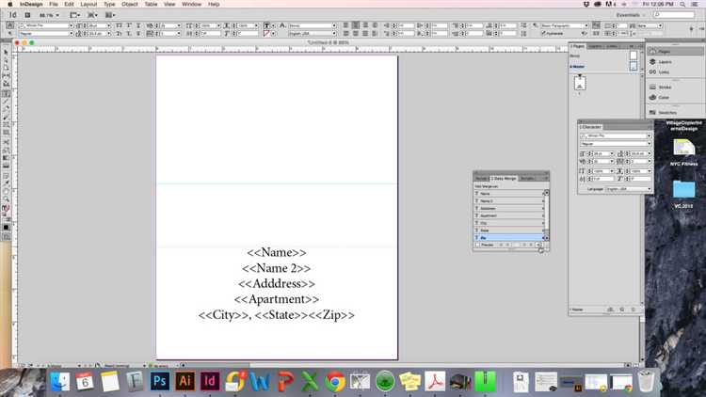Select the Name field in Data Merge
The image size is (706, 397).
coord(508,194)
